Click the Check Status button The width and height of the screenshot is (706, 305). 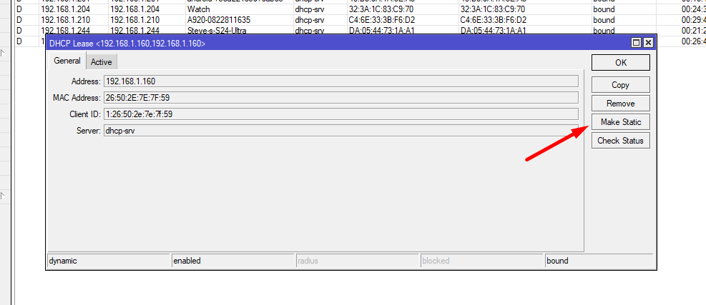620,140
